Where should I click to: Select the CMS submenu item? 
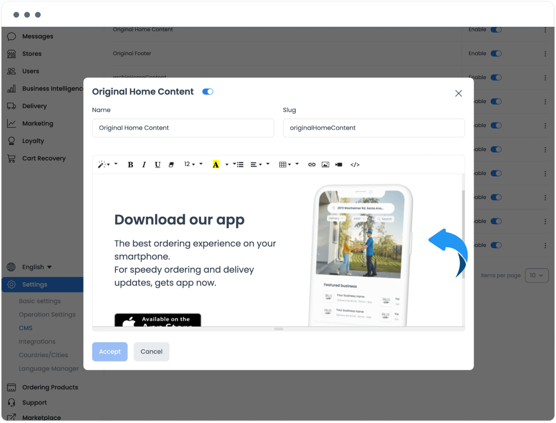(x=26, y=328)
